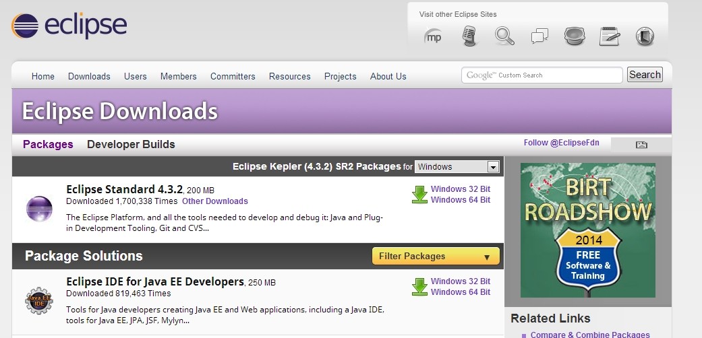Switch to the Developer Builds tab
Screen dimensions: 702x338
(x=131, y=144)
